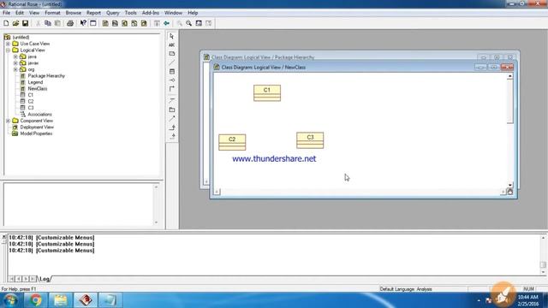
Task: Open the Browse menu
Action: (x=74, y=13)
